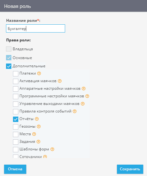This screenshot has width=147, height=176.
Task: Check the Правила контроля событий box
Action: [15, 112]
